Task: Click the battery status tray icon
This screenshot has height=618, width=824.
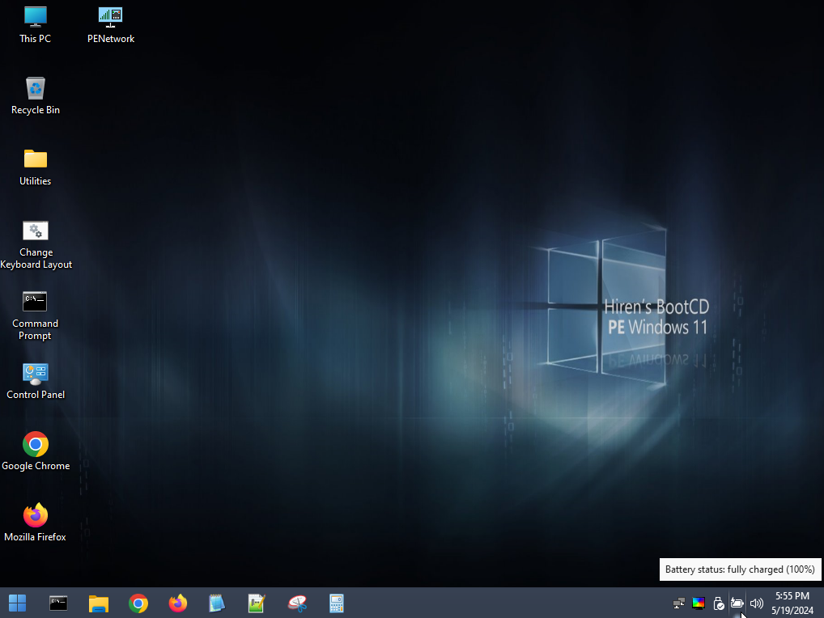Action: [x=737, y=603]
